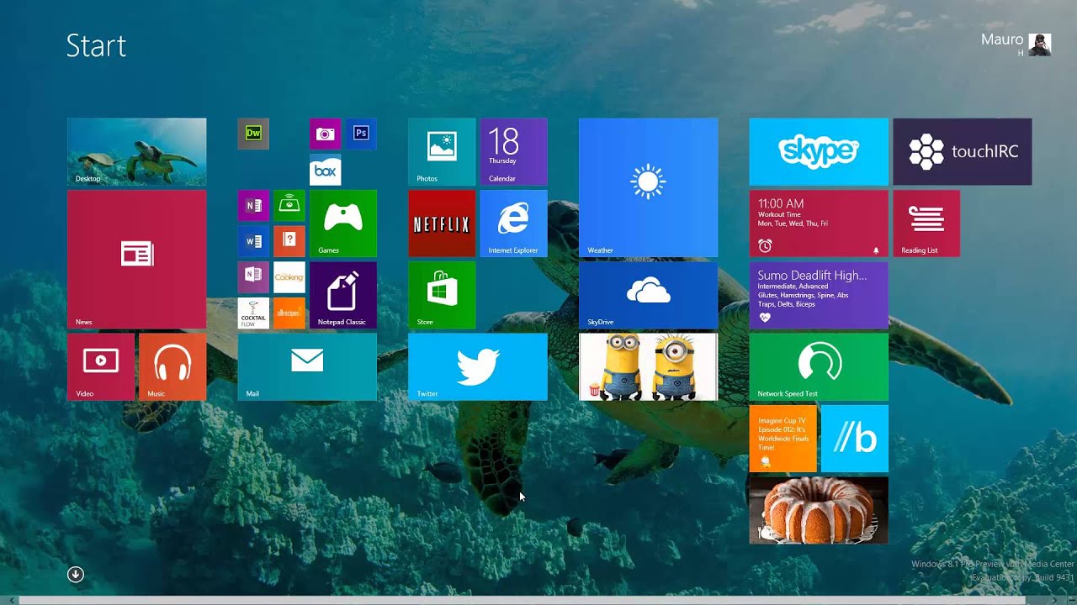Launch the Xbox SmartGlass tile
This screenshot has height=605, width=1077.
[x=289, y=205]
